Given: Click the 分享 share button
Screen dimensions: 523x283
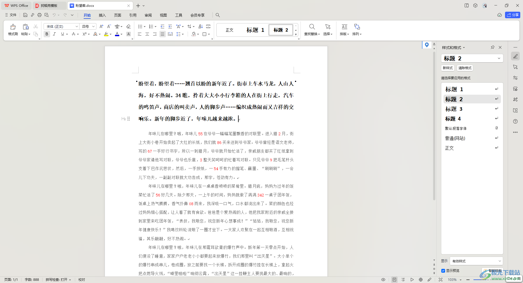Looking at the screenshot, I should click(x=513, y=15).
